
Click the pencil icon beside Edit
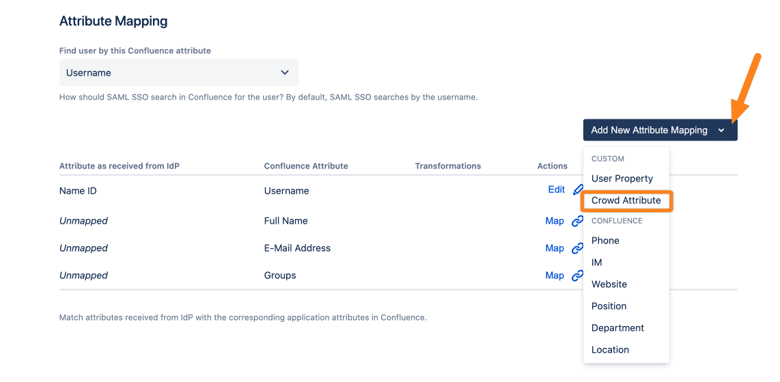click(578, 190)
